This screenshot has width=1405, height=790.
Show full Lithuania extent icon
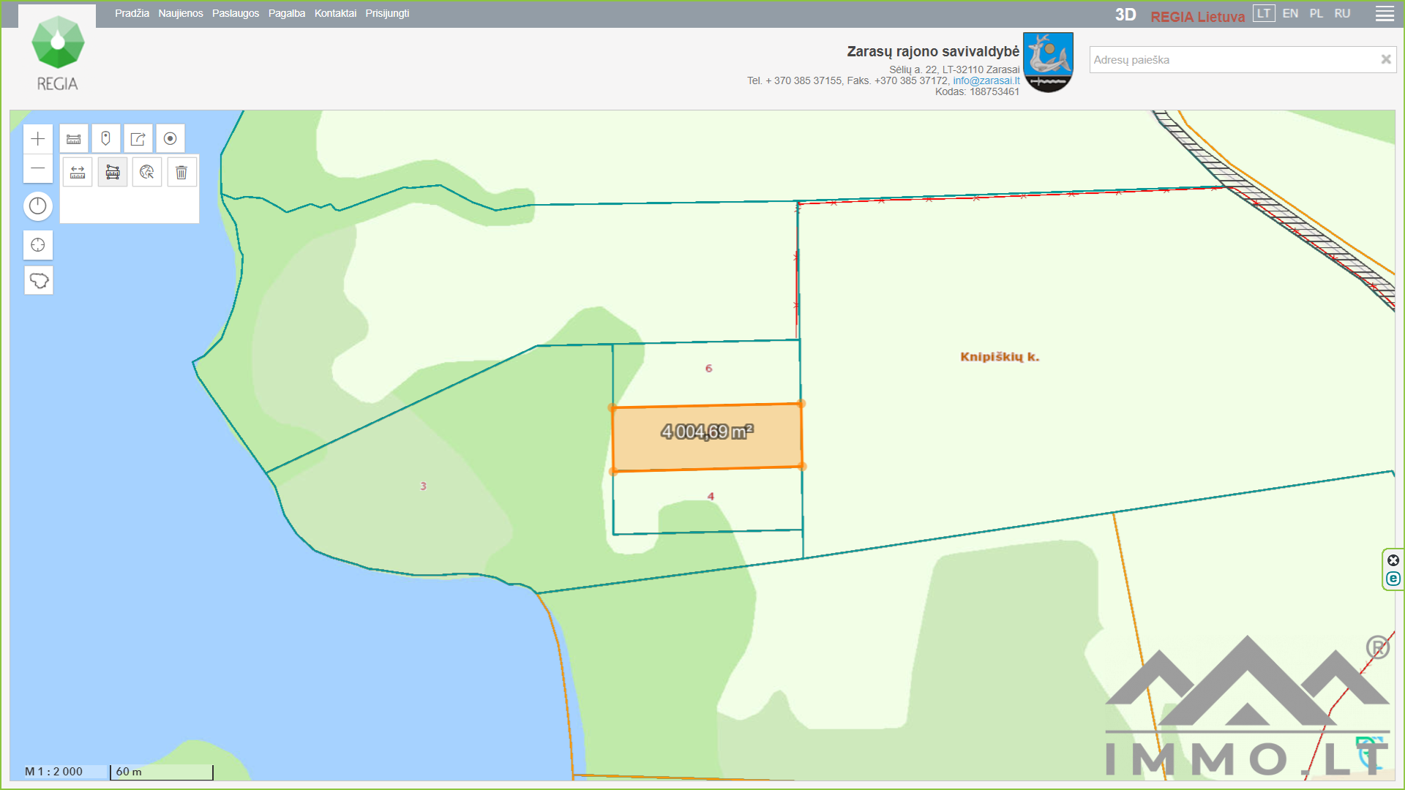[39, 280]
